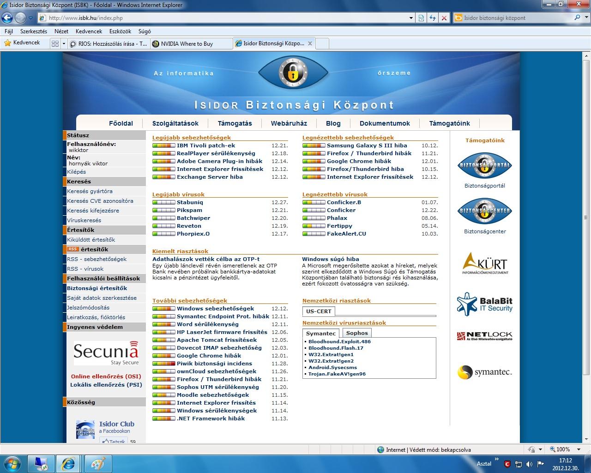Viewport: 591px width, 473px height.
Task: Open the Nézet menu
Action: pos(61,31)
